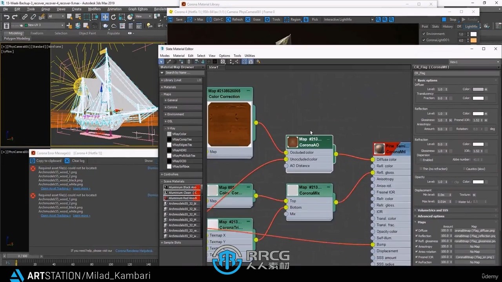The image size is (502, 282).
Task: Toggle Dispersion Enabled checkbox
Action: [x=421, y=160]
